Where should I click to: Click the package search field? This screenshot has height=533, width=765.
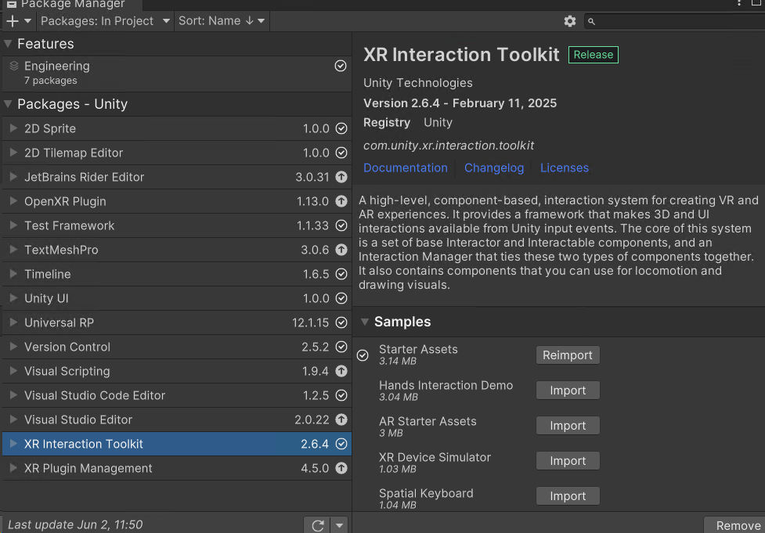[x=677, y=21]
